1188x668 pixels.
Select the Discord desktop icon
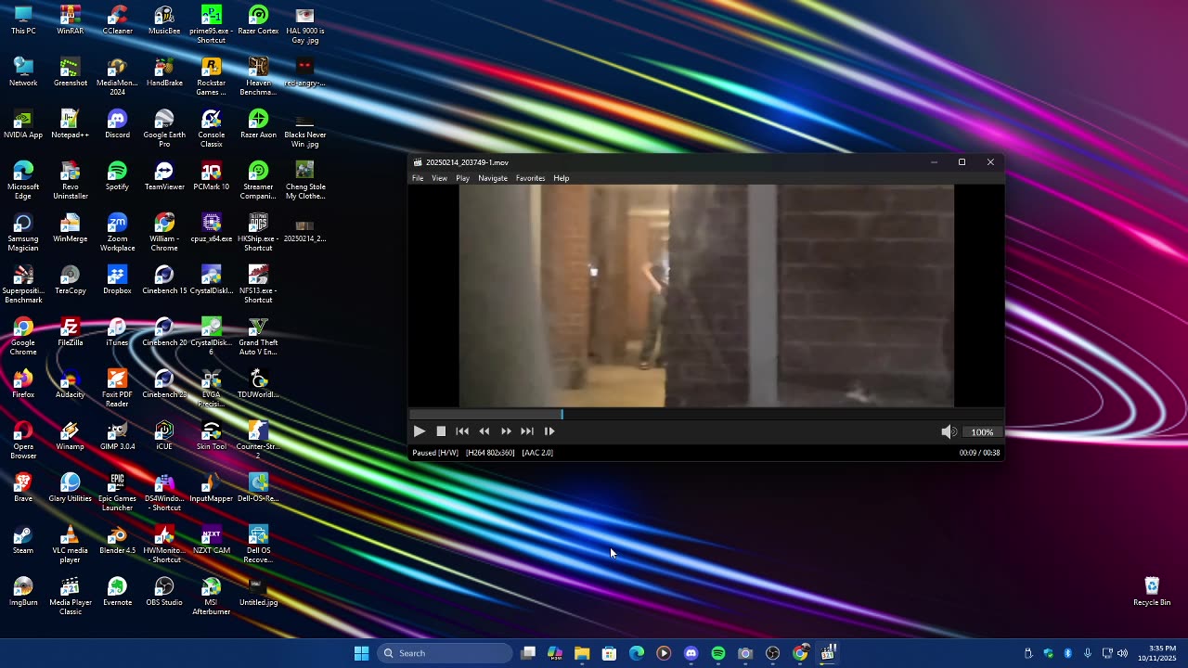(117, 124)
